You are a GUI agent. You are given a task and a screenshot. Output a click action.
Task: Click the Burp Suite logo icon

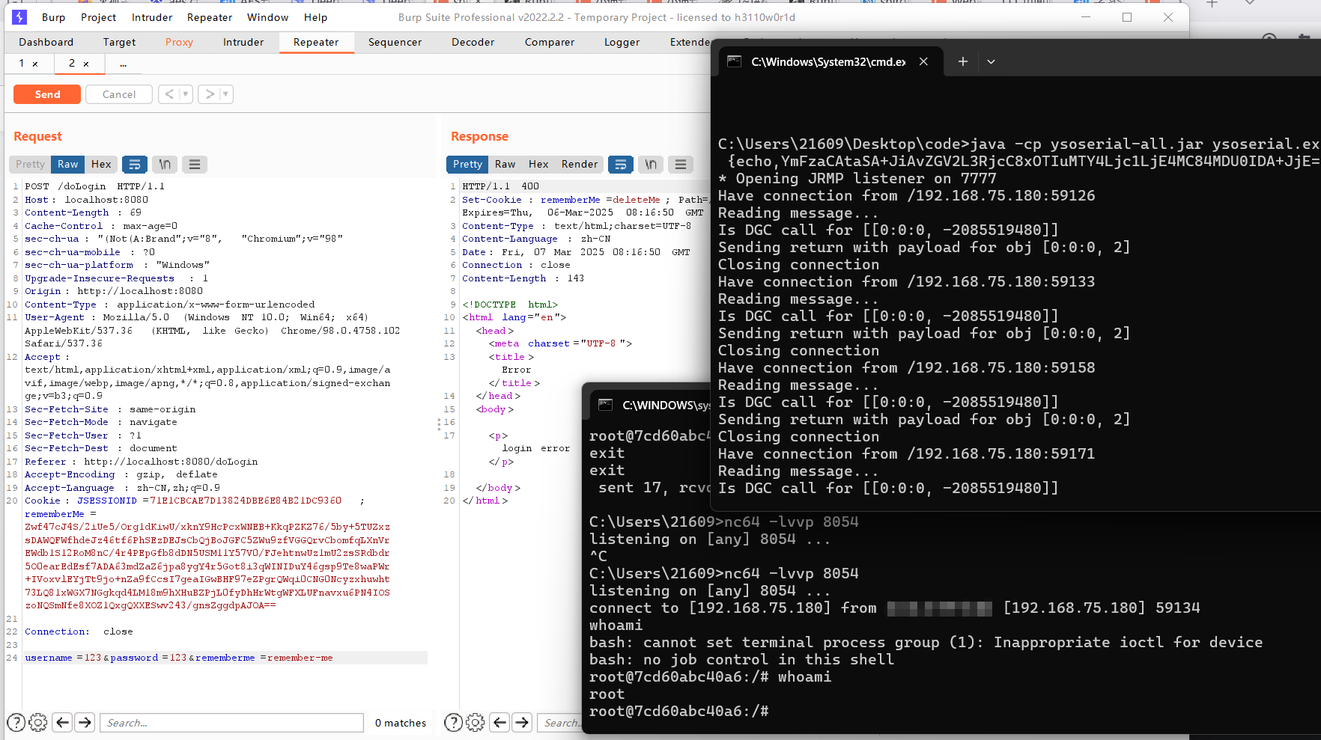(19, 17)
